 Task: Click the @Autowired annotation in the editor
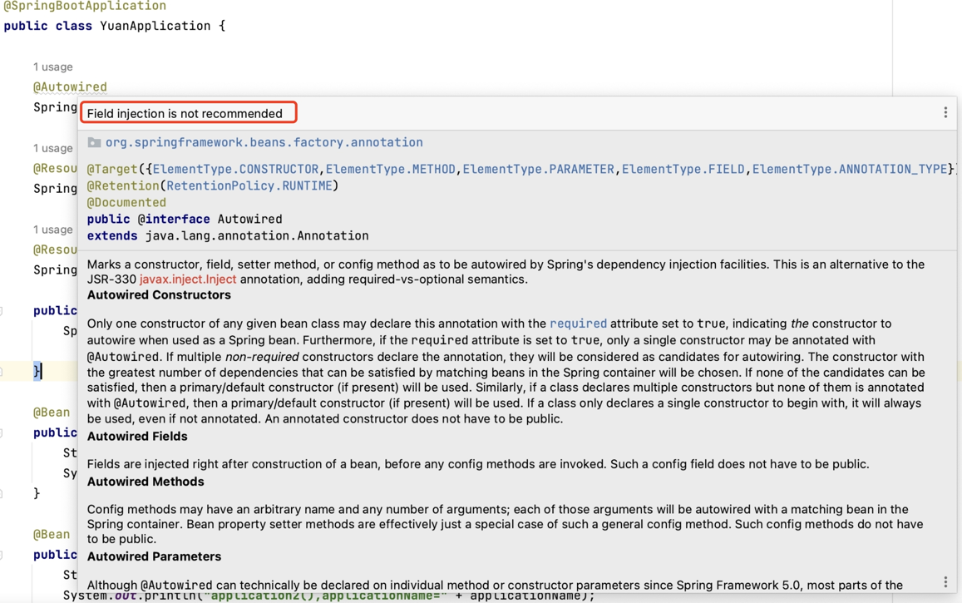(70, 87)
